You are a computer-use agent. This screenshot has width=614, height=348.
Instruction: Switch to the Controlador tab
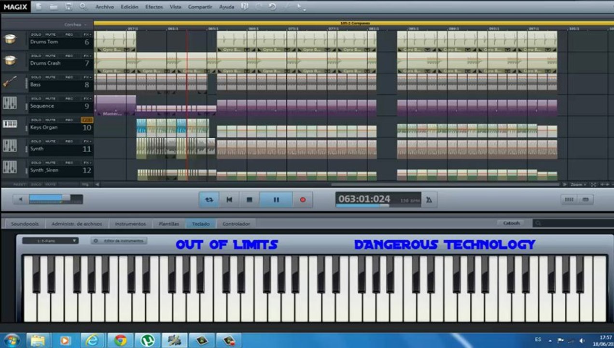coord(236,224)
